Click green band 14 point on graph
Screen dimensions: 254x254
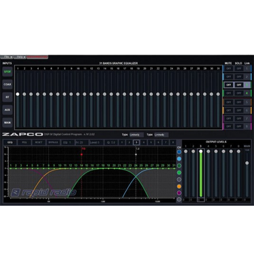click(81, 168)
